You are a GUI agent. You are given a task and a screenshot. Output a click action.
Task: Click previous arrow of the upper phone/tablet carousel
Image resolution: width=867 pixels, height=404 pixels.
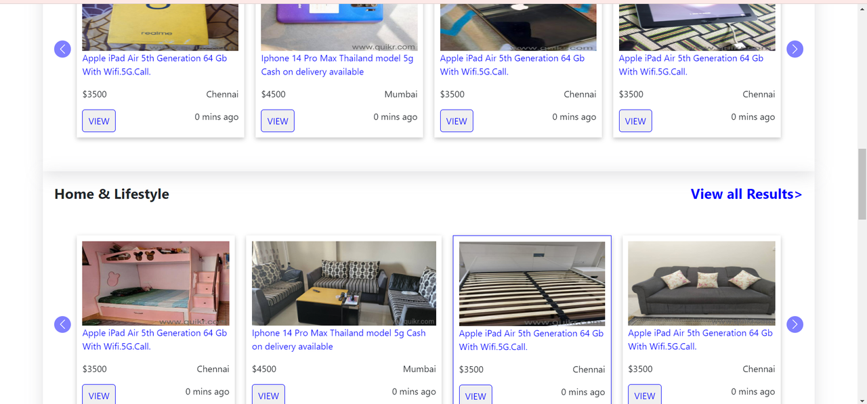pyautogui.click(x=62, y=49)
